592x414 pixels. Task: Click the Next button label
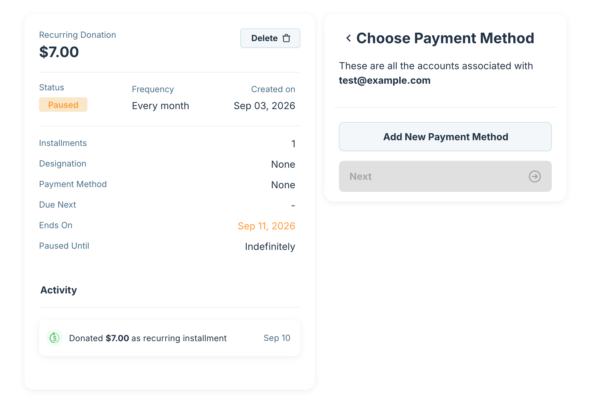point(360,176)
